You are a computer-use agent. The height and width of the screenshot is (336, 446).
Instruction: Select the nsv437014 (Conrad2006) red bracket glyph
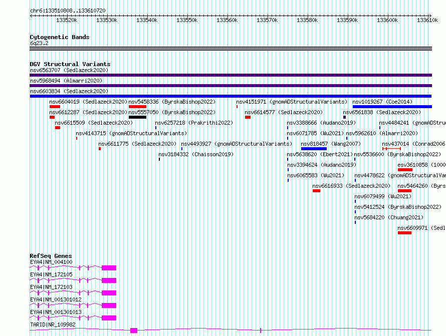click(392, 149)
